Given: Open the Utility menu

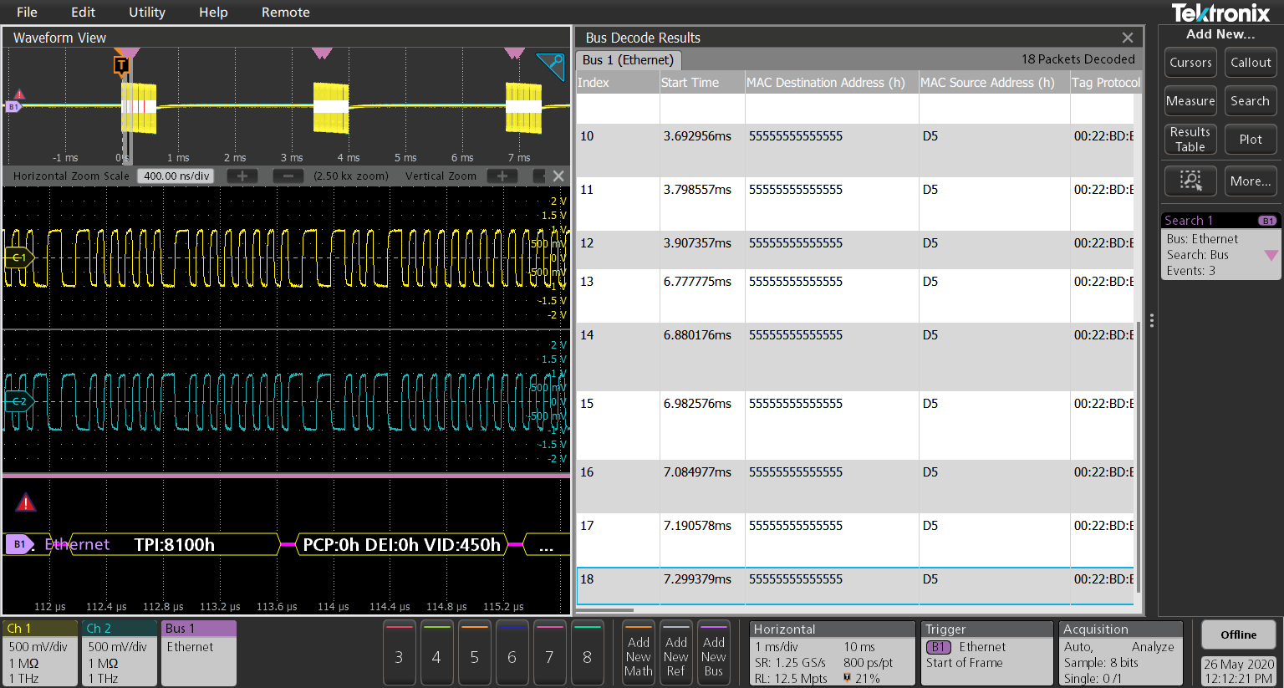Looking at the screenshot, I should point(147,12).
